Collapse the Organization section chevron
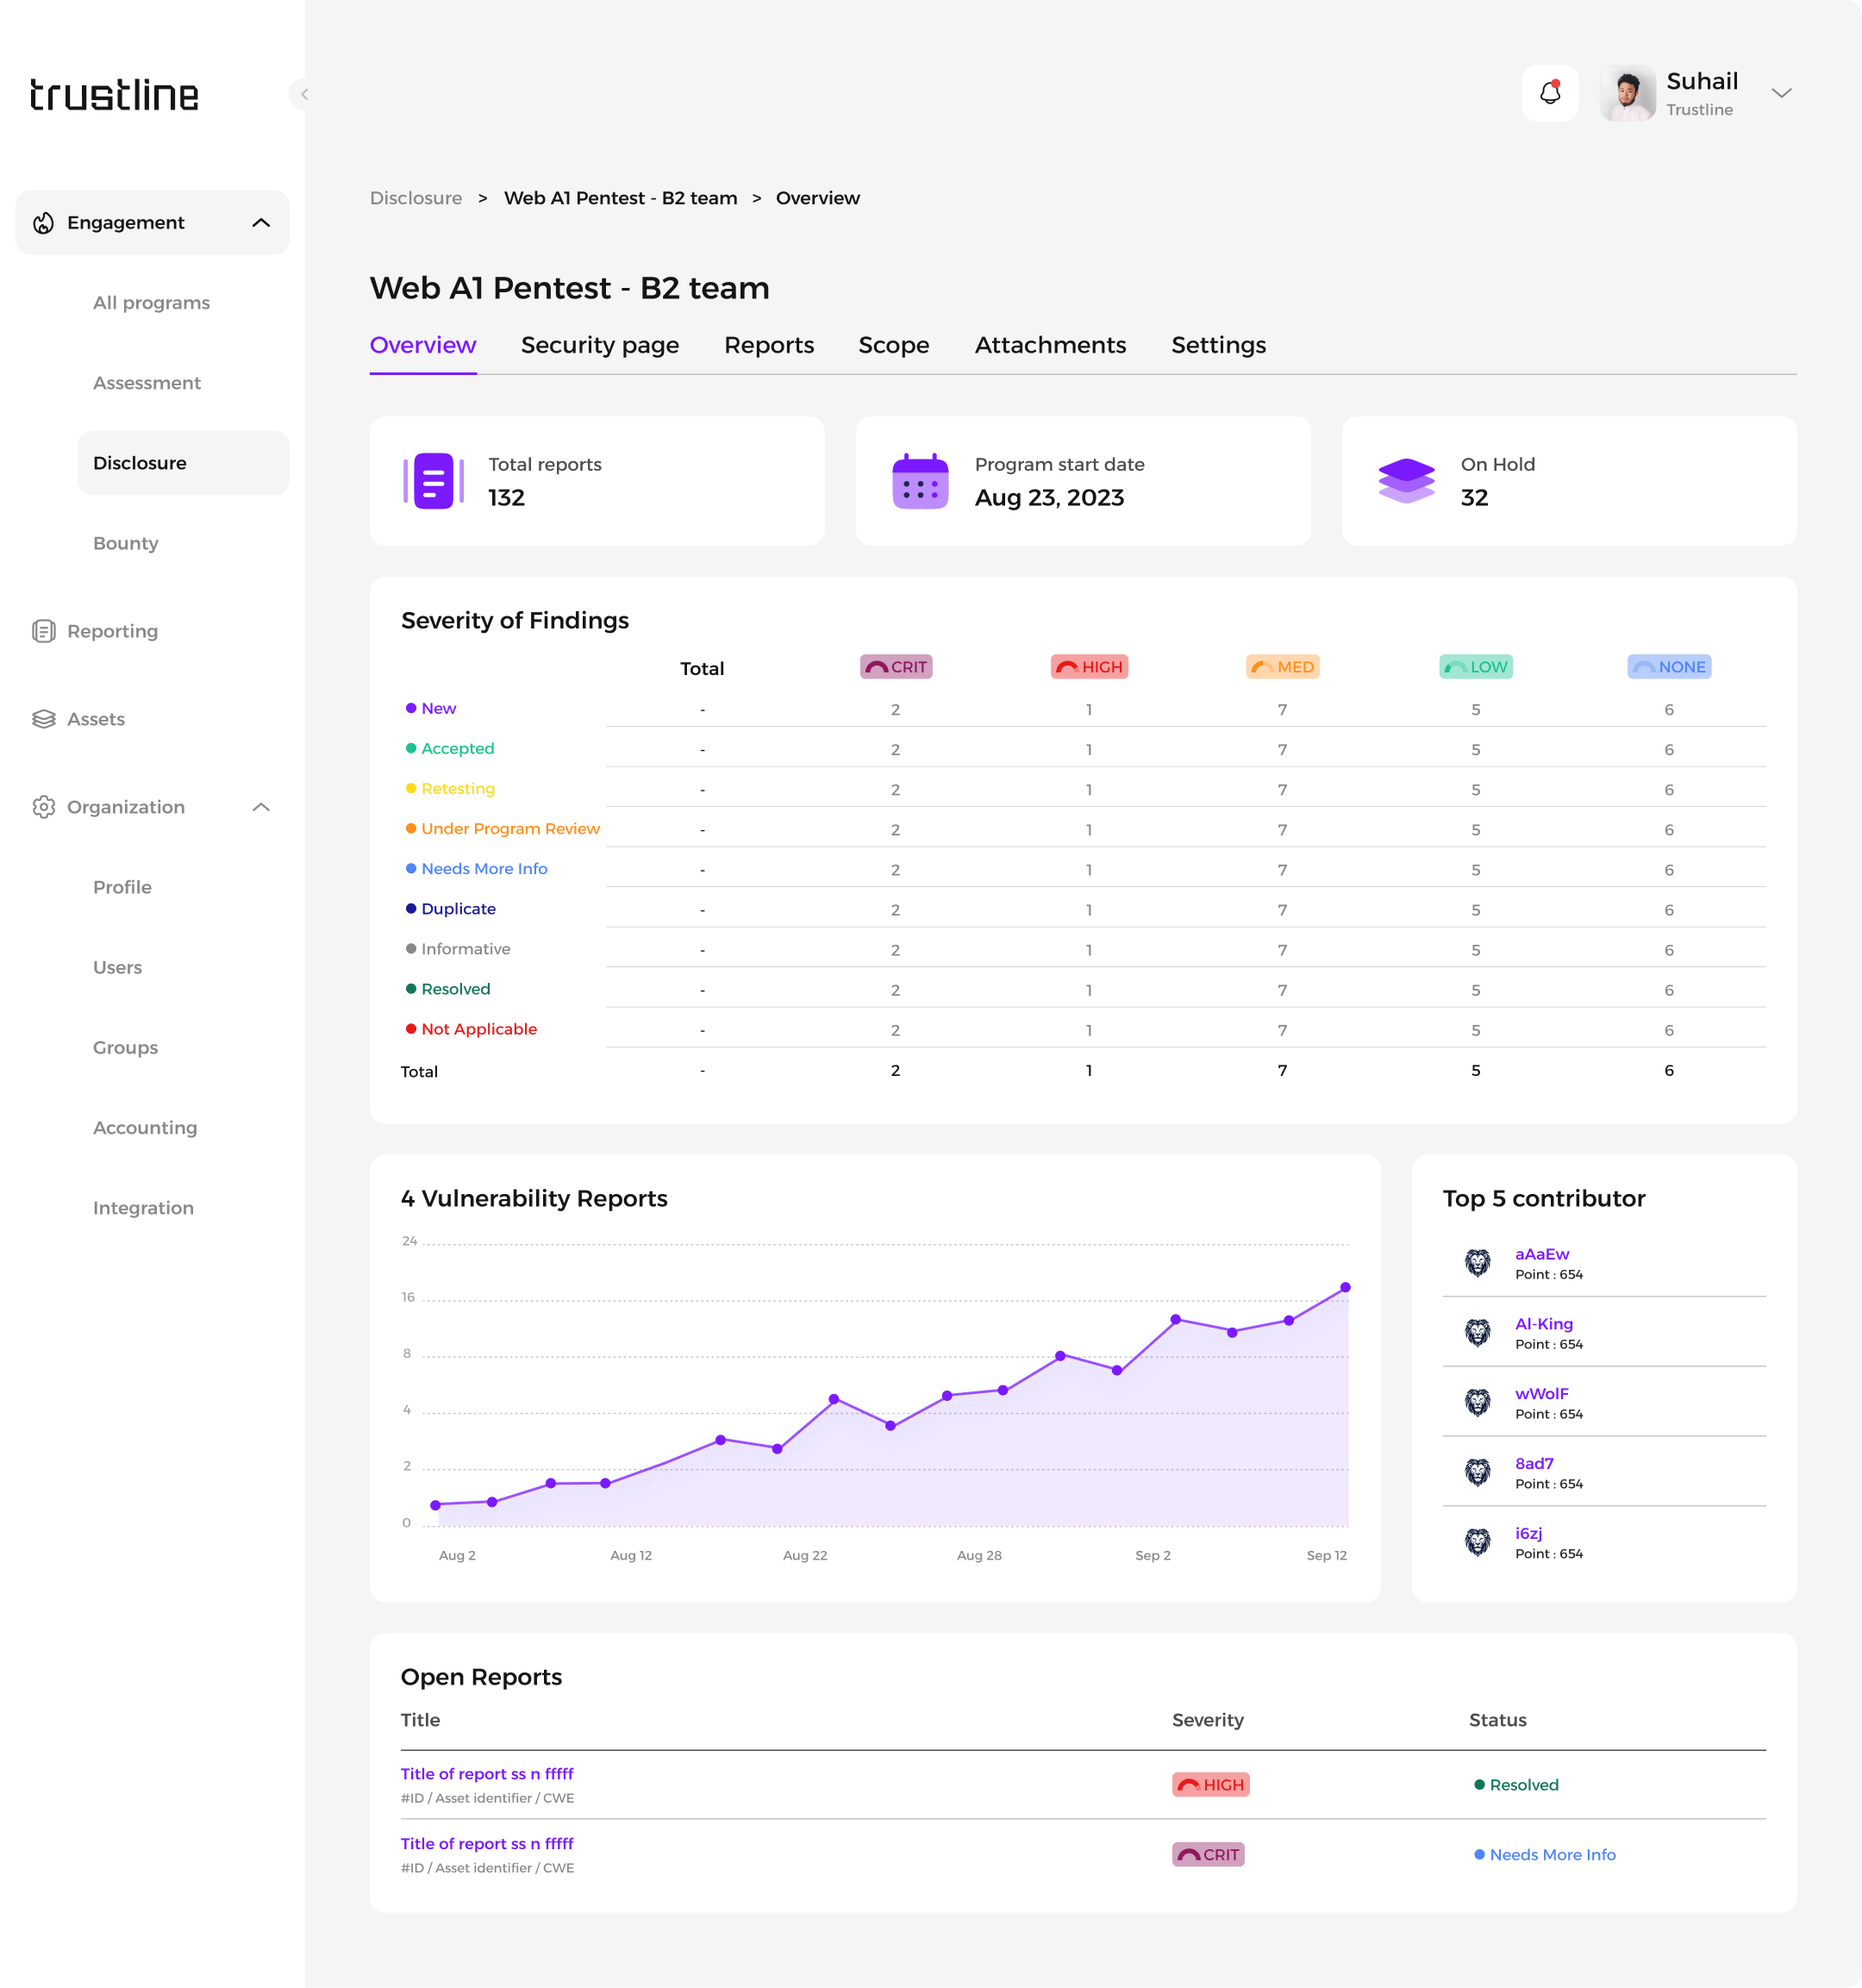The height and width of the screenshot is (1988, 1862). (261, 807)
